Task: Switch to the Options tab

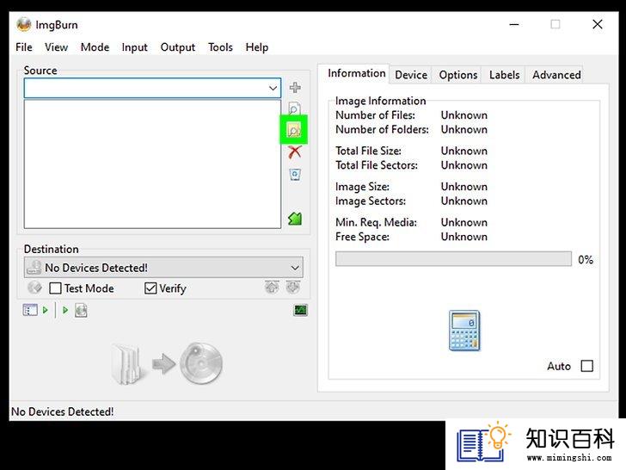Action: [458, 75]
